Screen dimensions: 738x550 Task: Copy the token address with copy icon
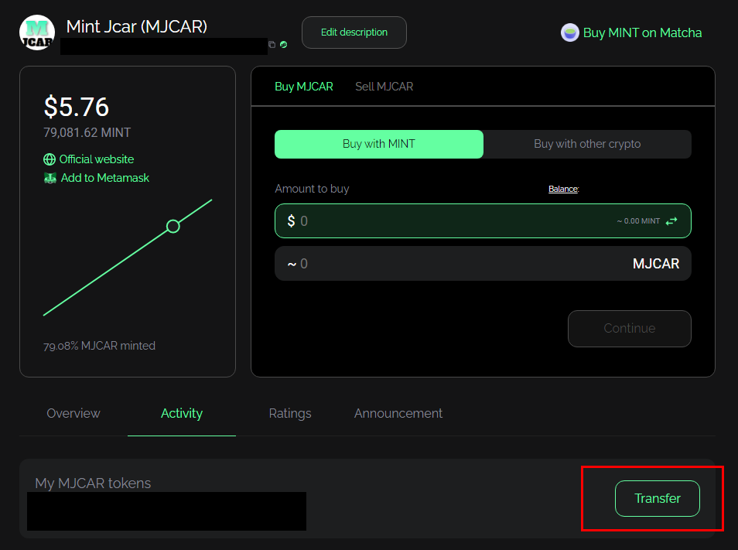click(x=272, y=44)
